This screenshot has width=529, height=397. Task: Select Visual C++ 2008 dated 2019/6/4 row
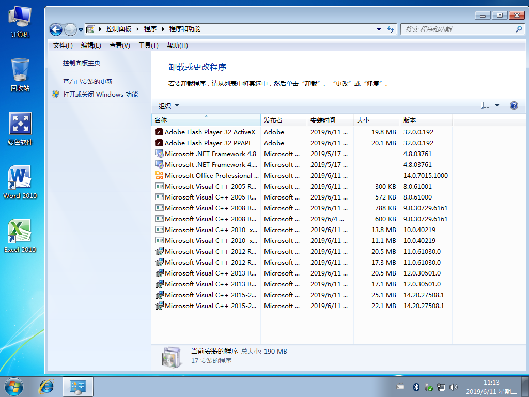302,219
